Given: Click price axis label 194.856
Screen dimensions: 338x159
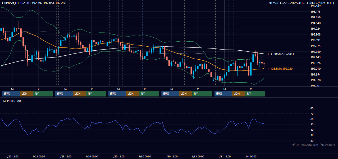Looking at the screenshot, I should point(316,17).
